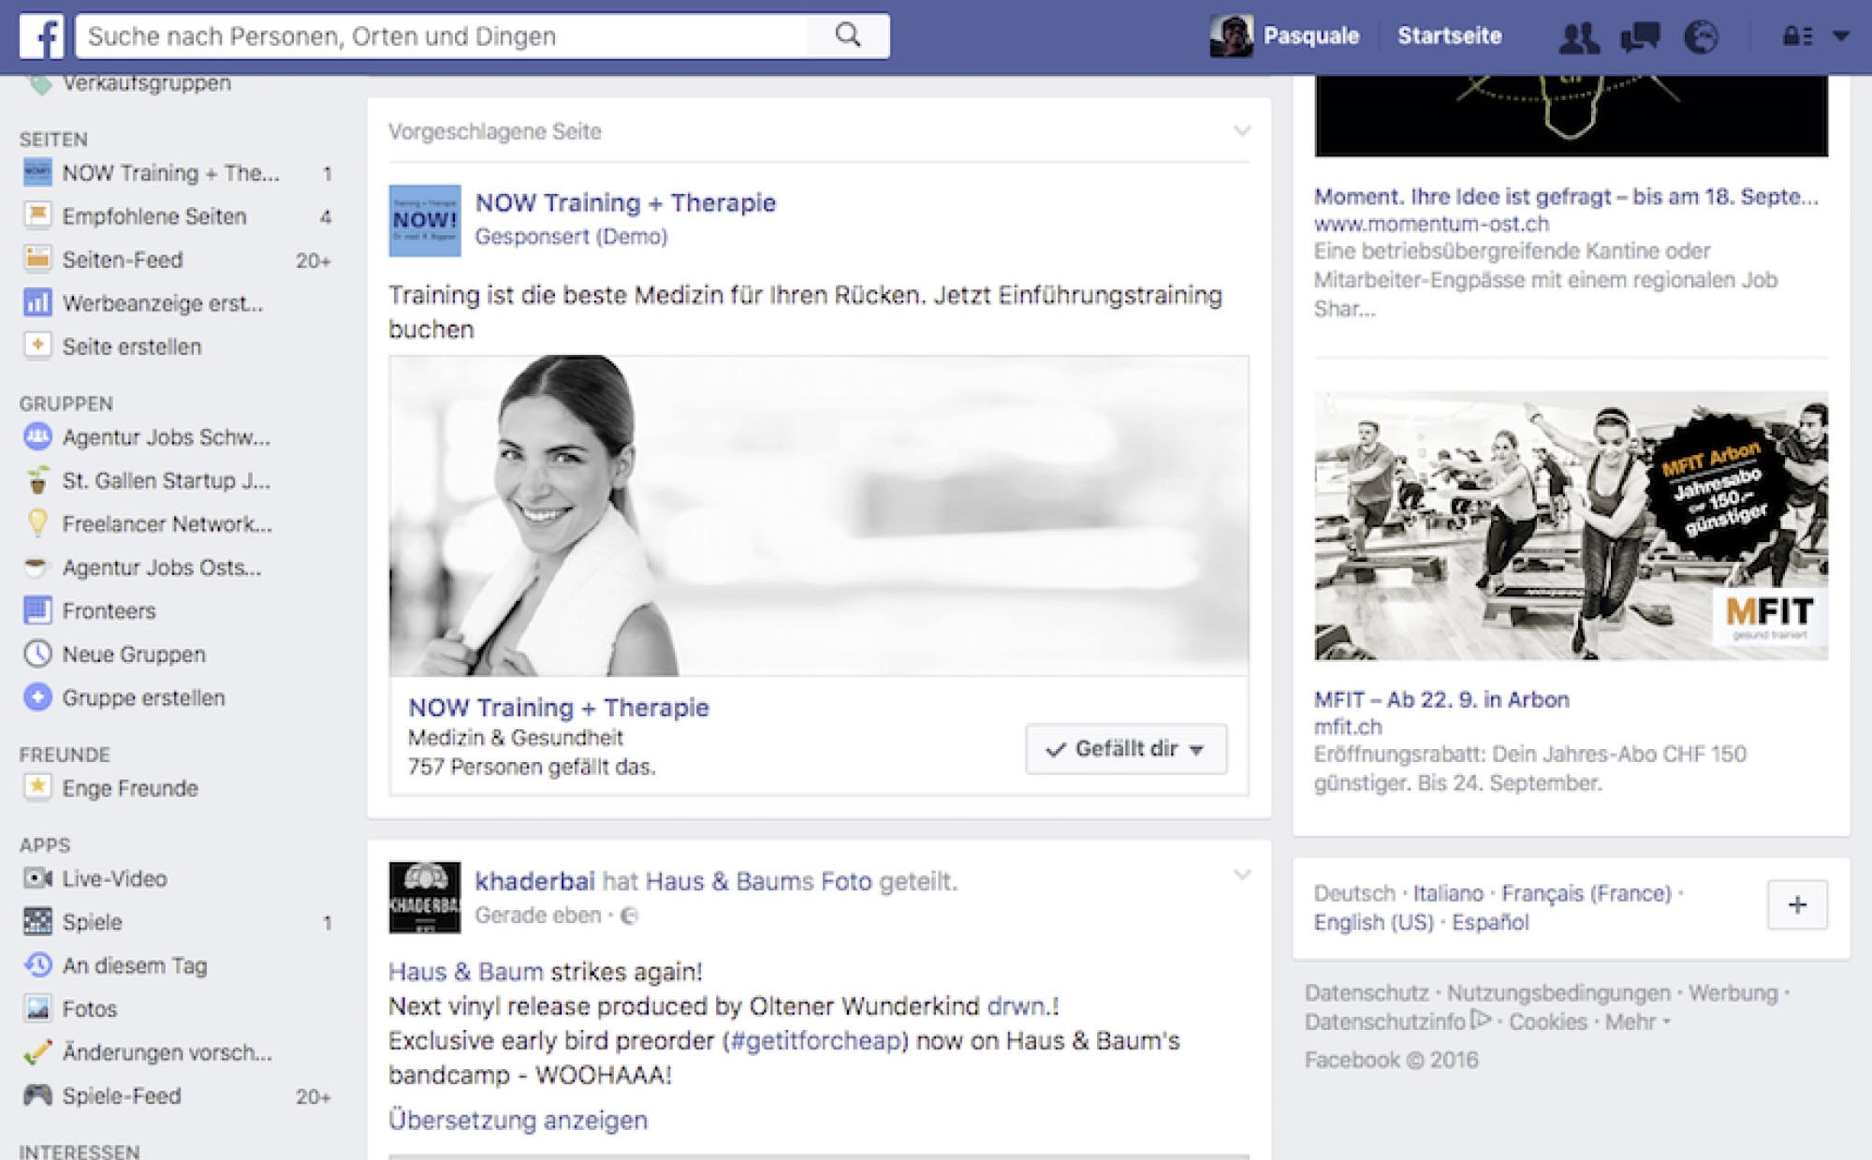Click the Neue Gruppen clock icon
The width and height of the screenshot is (1872, 1160).
pos(37,653)
